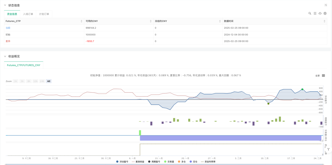Switch to the 计划订单 tab
Screen dimensions: 332x165
click(44, 14)
